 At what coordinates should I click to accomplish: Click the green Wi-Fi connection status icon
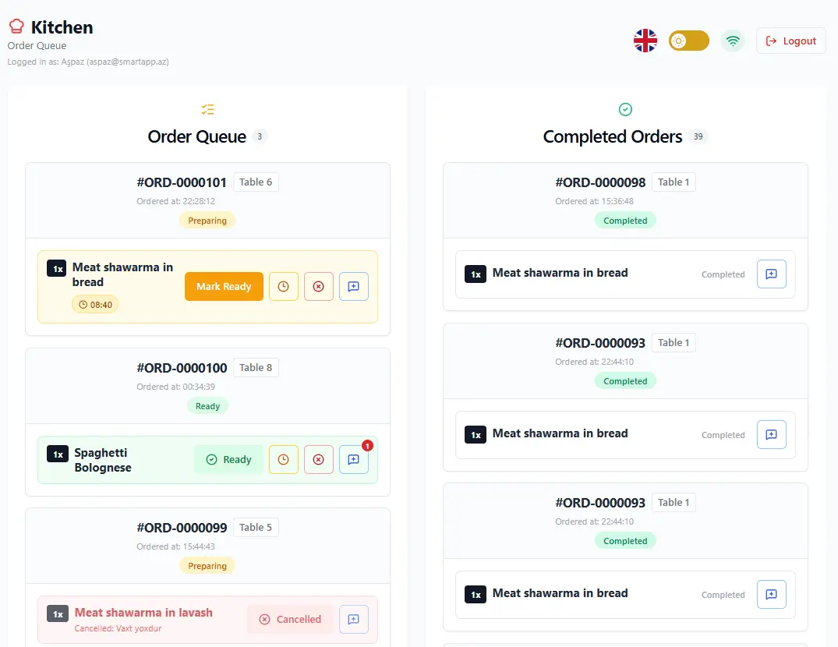pos(733,41)
